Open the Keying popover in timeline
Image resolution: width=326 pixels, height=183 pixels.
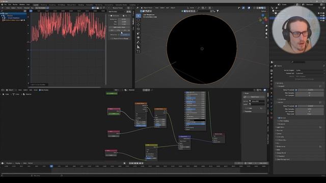18,163
